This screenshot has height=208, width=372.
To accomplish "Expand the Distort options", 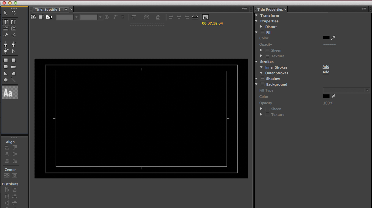I will click(261, 27).
